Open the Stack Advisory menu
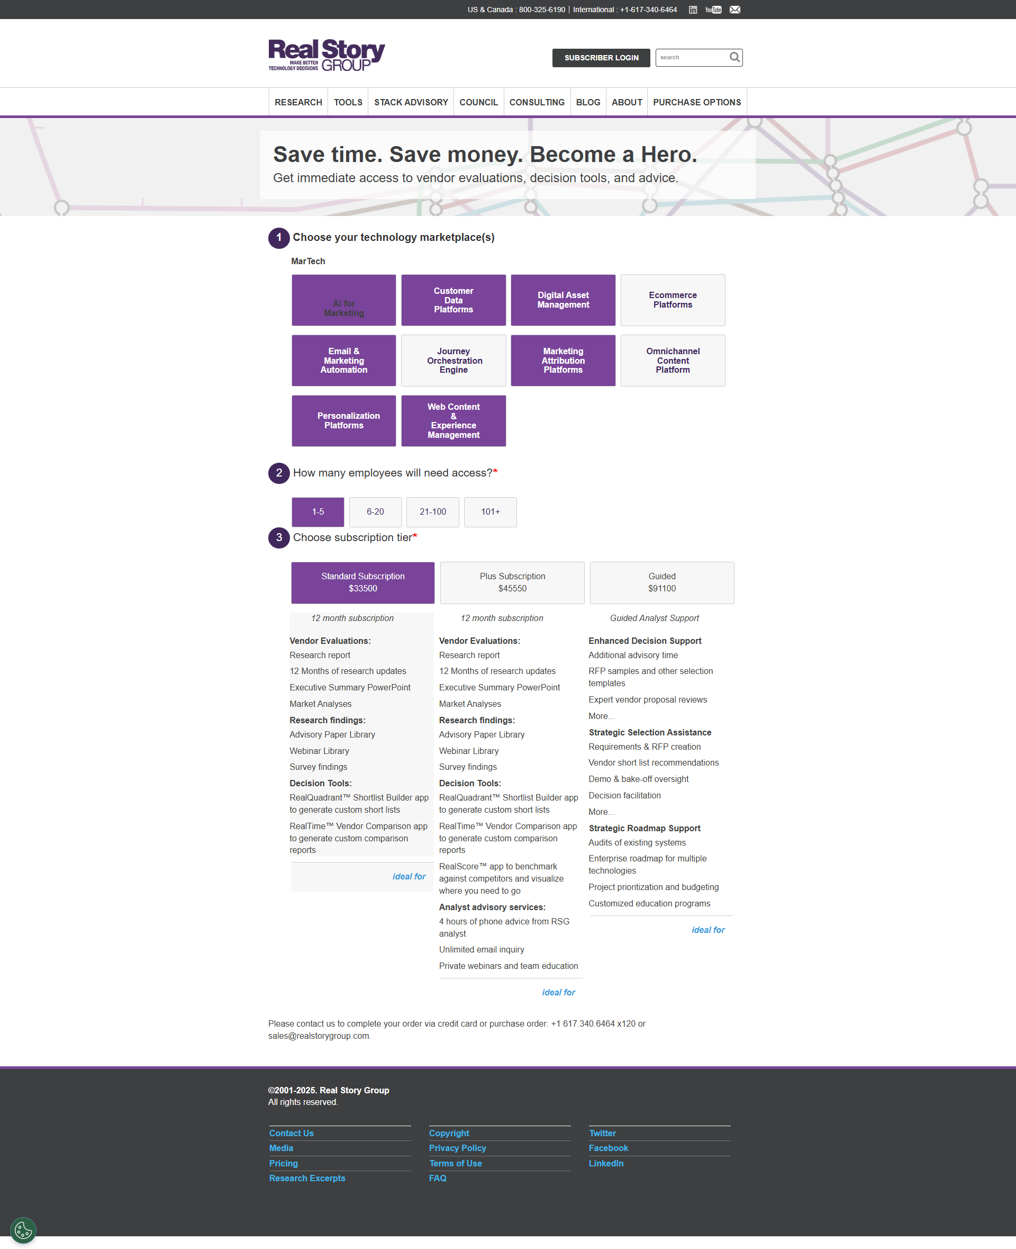The image size is (1016, 1249). [411, 102]
